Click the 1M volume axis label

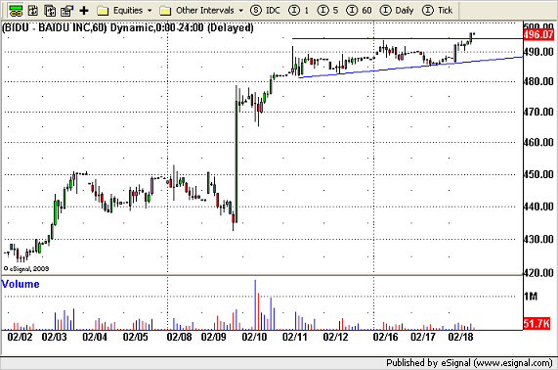coord(531,297)
